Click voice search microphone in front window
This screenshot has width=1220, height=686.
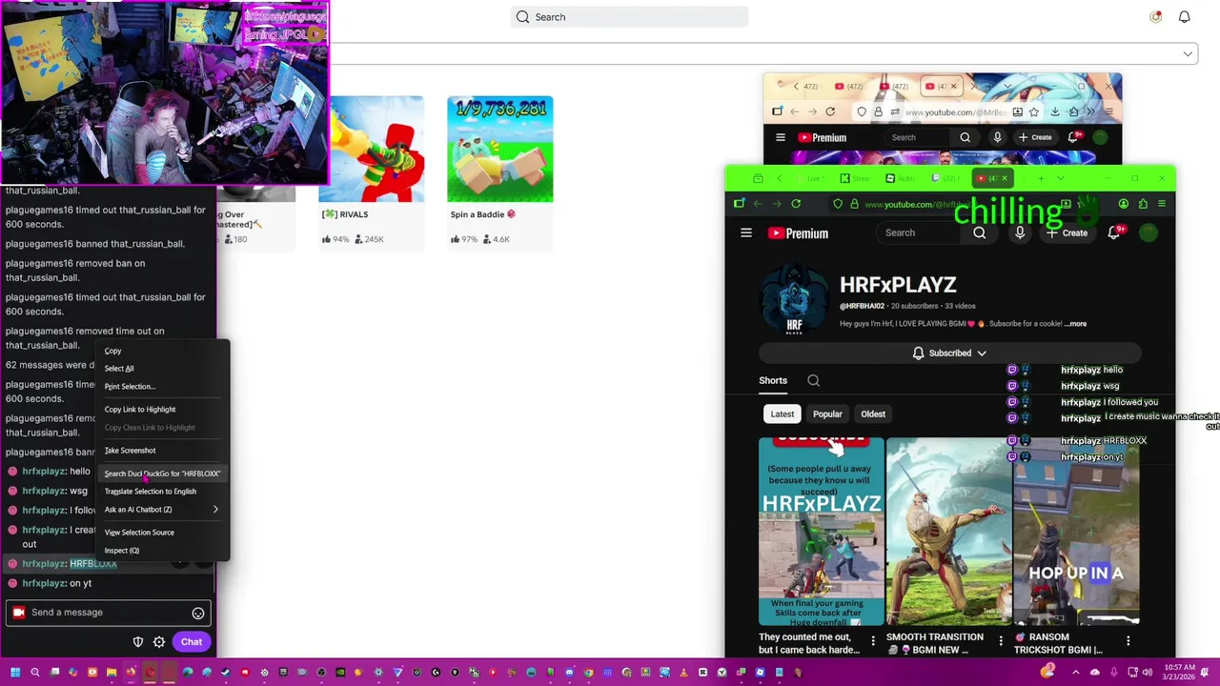click(x=1020, y=232)
